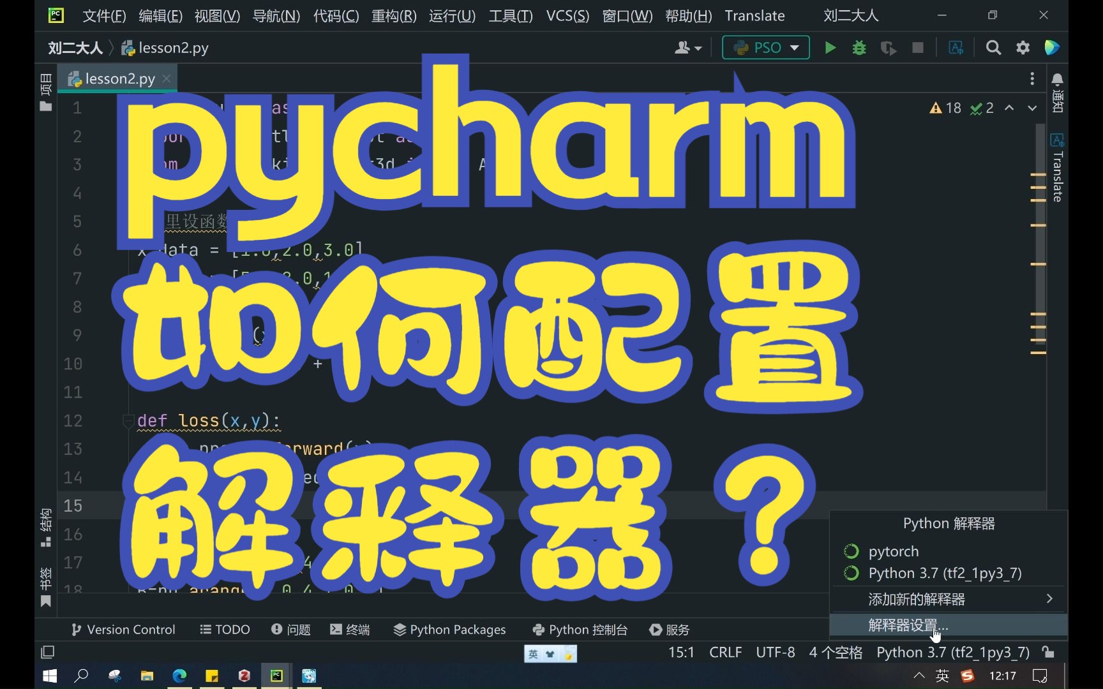Start debugging with the bug icon
The image size is (1103, 689).
tap(859, 48)
